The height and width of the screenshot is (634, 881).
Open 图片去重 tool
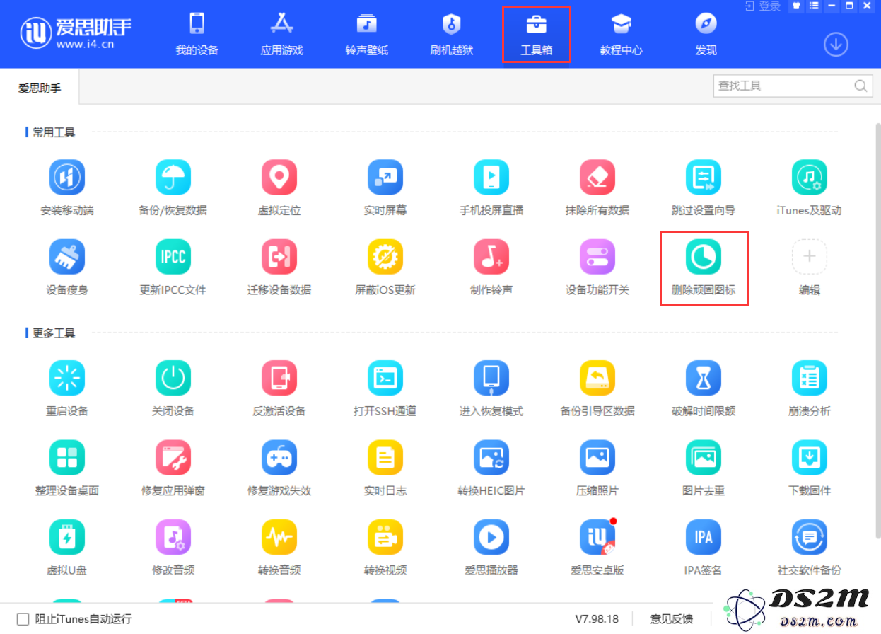point(704,468)
